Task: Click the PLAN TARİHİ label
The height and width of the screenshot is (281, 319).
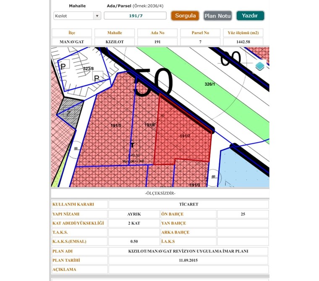Action: [66, 260]
